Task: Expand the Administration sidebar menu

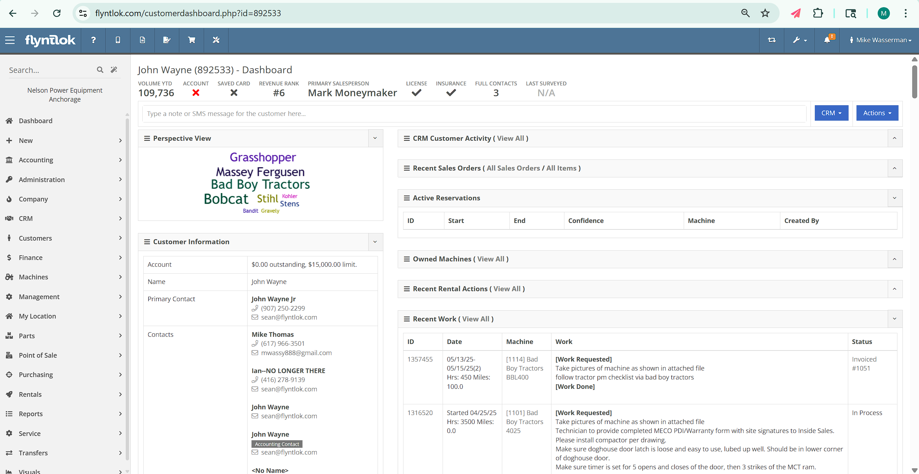Action: point(65,180)
